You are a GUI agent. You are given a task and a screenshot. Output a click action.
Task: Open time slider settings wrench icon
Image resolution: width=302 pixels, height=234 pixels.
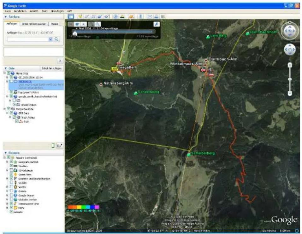coord(157,24)
